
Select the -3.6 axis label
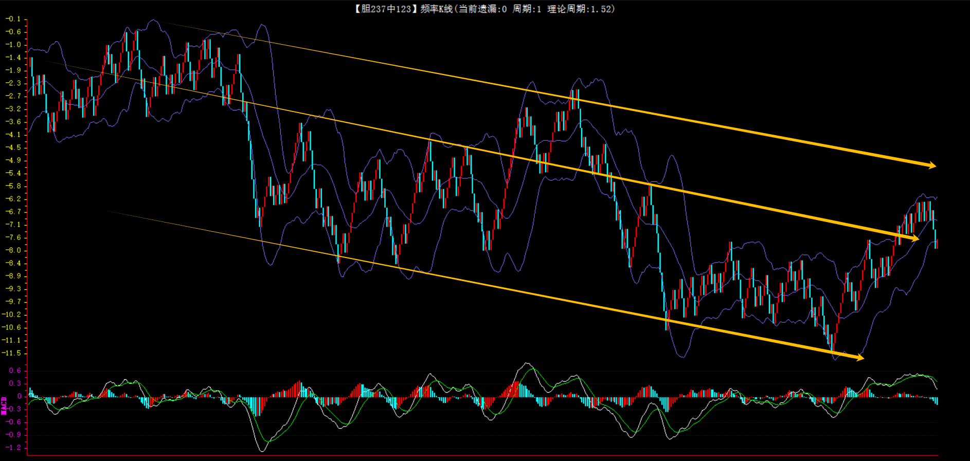[13, 122]
